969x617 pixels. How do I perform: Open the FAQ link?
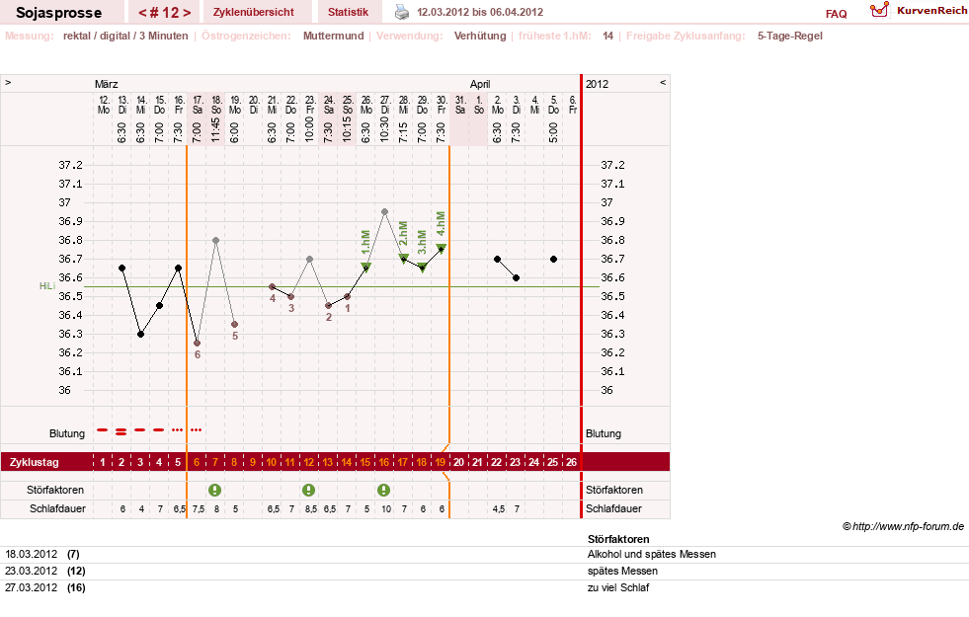tap(836, 14)
